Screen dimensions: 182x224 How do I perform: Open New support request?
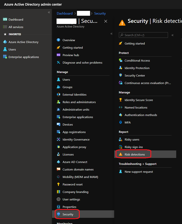(x=139, y=172)
